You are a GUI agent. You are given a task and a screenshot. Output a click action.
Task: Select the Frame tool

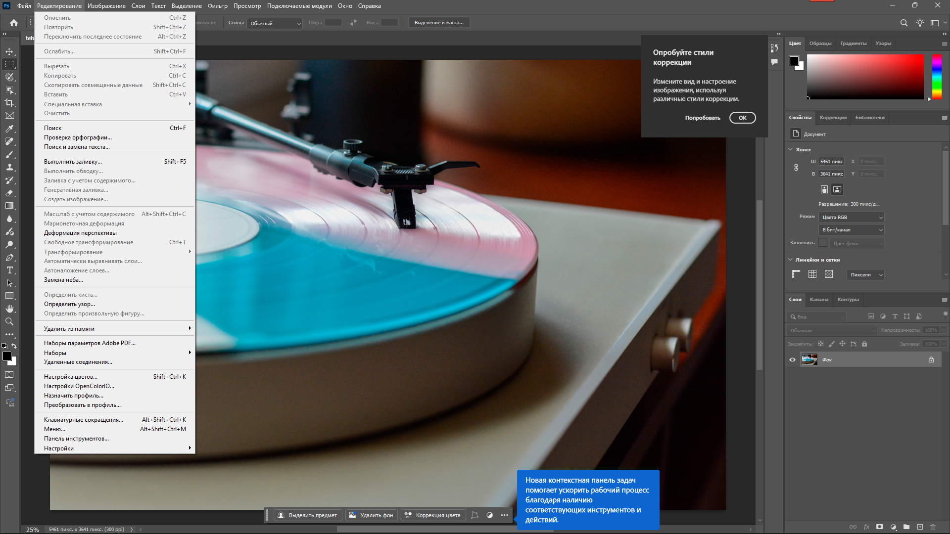9,116
